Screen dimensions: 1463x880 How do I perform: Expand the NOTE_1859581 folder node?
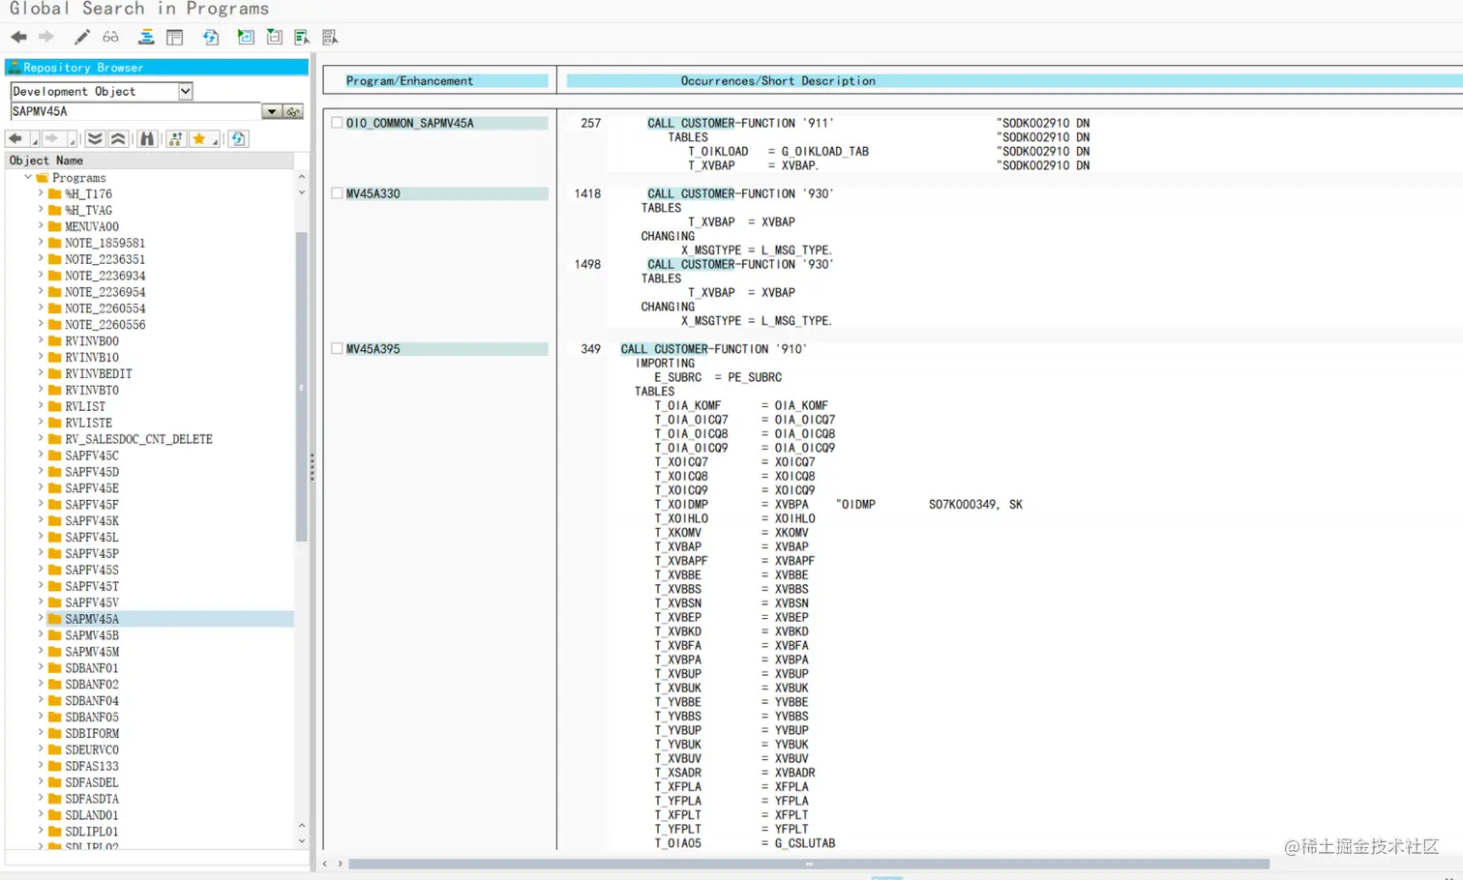point(41,243)
